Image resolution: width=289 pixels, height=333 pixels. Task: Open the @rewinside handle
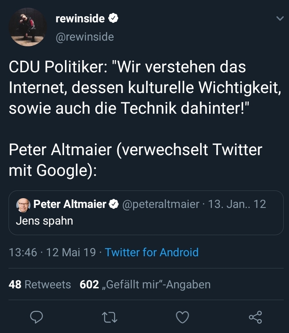tap(84, 37)
